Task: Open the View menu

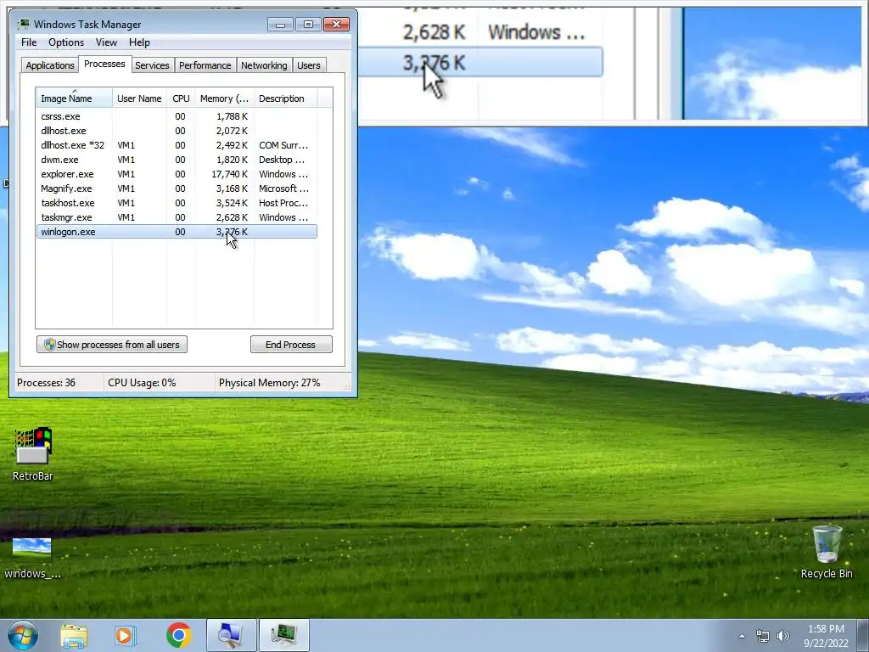Action: [x=106, y=42]
